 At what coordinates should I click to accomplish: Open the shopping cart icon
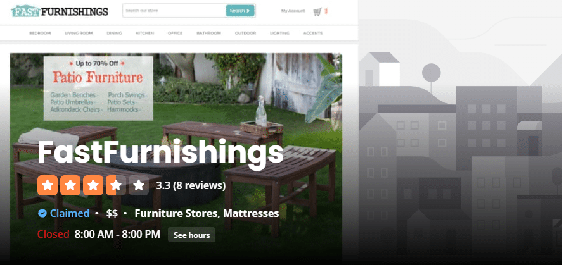[317, 11]
